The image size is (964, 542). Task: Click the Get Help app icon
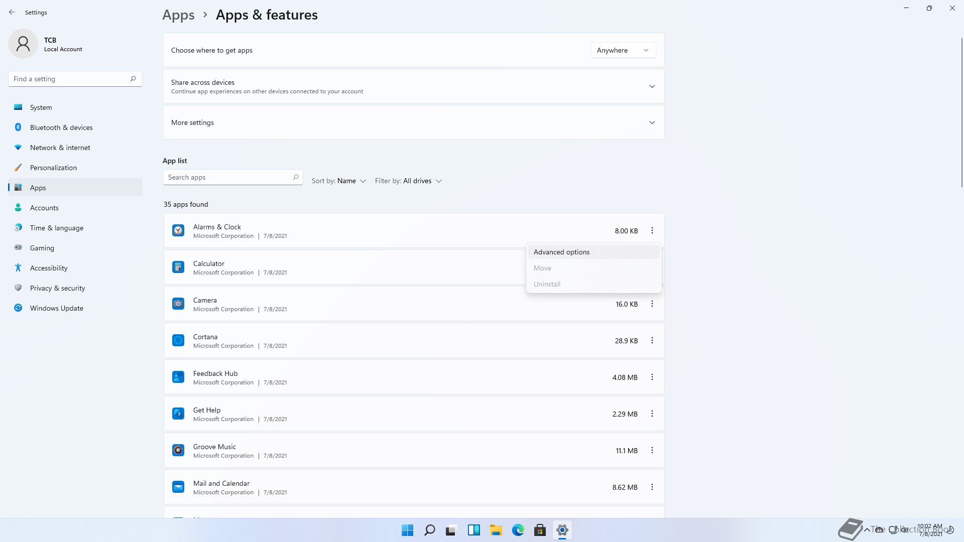[x=178, y=414]
